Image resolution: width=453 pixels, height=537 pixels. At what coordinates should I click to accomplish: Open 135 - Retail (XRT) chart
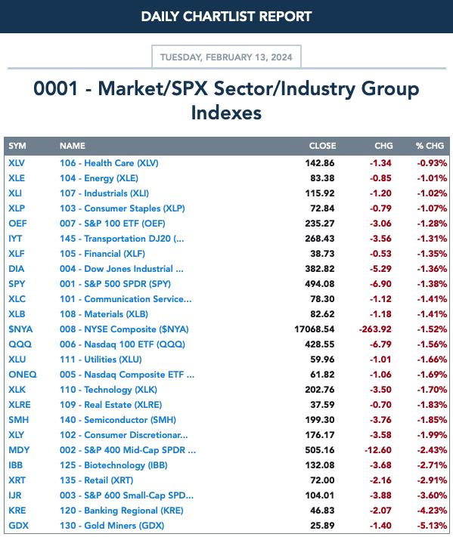[96, 480]
